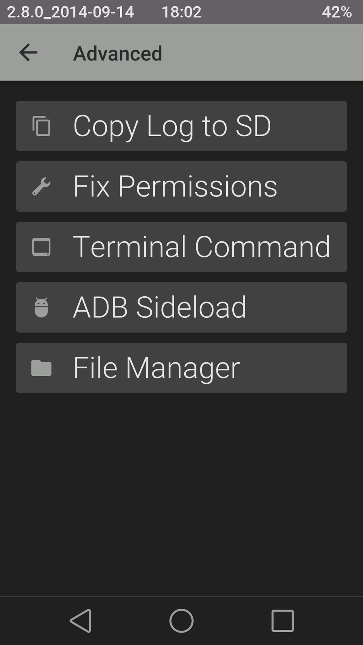This screenshot has height=645, width=363.
Task: Start ADB Sideload via its label
Action: 160,307
